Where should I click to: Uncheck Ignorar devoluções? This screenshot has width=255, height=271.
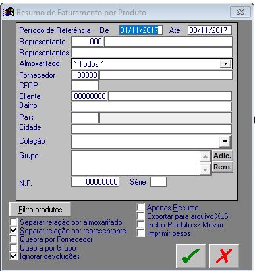[x=13, y=256]
